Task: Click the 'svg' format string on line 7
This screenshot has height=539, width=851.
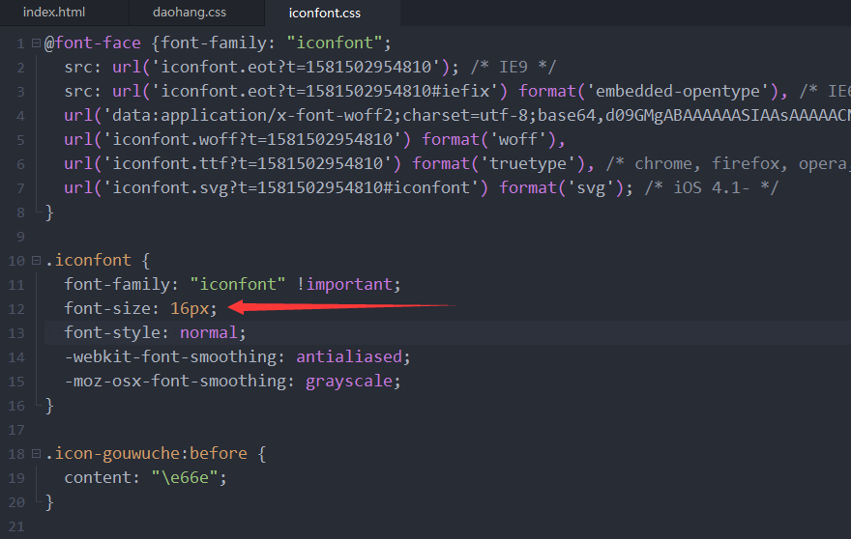Action: (x=591, y=187)
